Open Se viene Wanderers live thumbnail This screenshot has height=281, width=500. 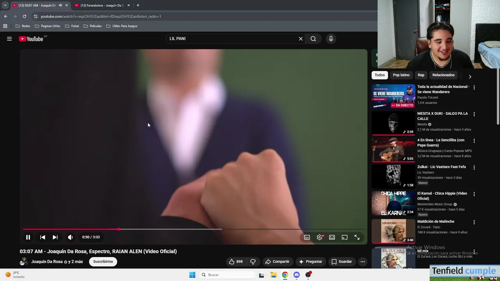393,96
